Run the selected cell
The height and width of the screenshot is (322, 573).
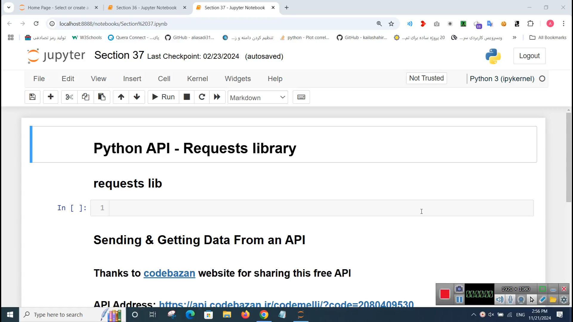pyautogui.click(x=164, y=97)
